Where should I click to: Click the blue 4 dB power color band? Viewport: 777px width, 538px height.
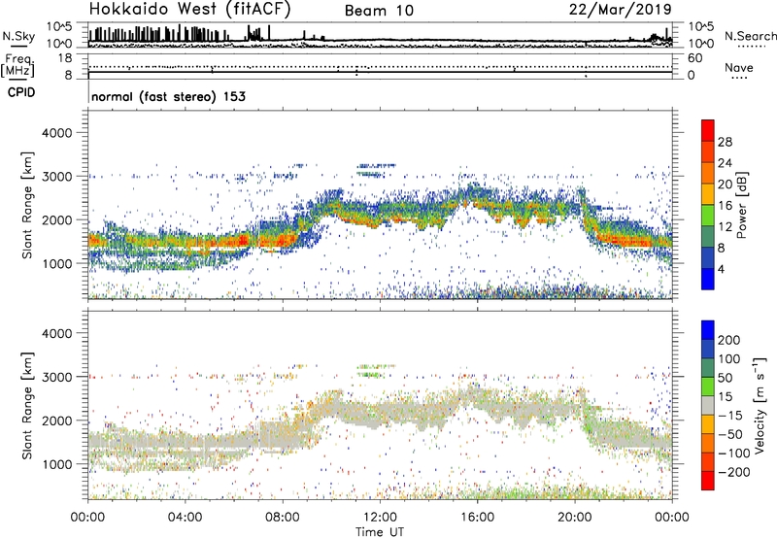[707, 279]
